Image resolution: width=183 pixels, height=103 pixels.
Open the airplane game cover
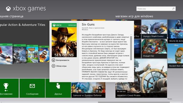click(x=6, y=54)
